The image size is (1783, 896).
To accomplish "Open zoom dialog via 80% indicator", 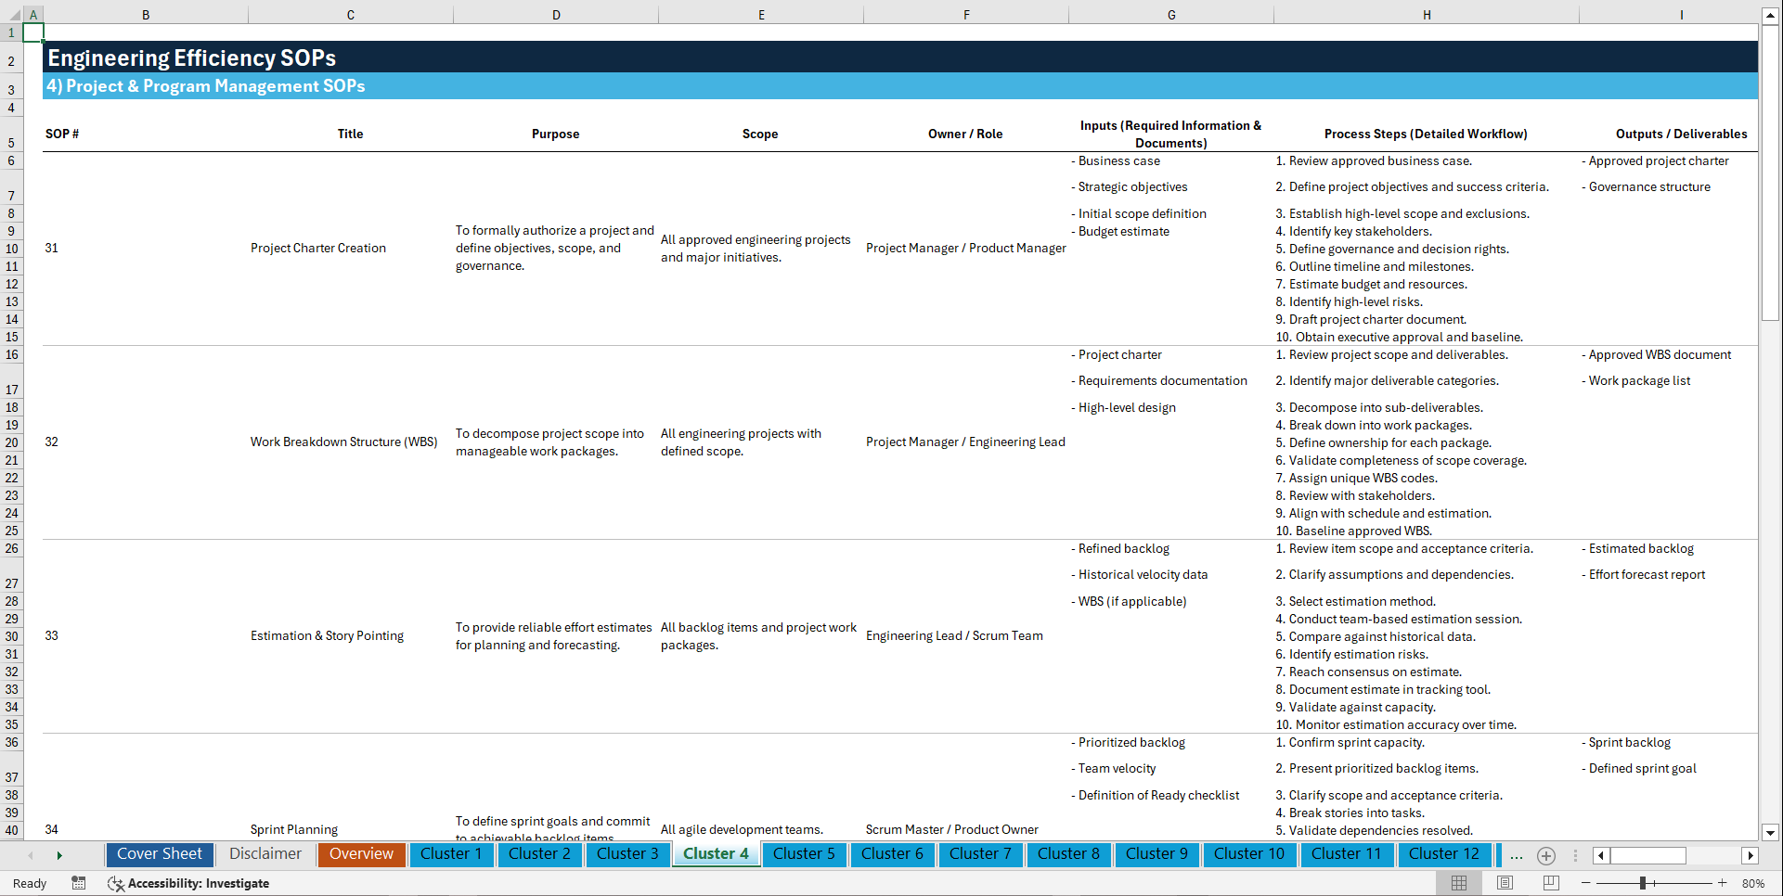I will [x=1754, y=883].
